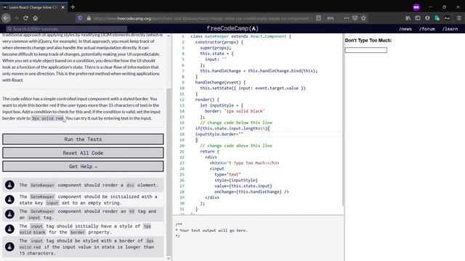The height and width of the screenshot is (261, 465).
Task: Click the padlock site security icon
Action: click(x=89, y=18)
